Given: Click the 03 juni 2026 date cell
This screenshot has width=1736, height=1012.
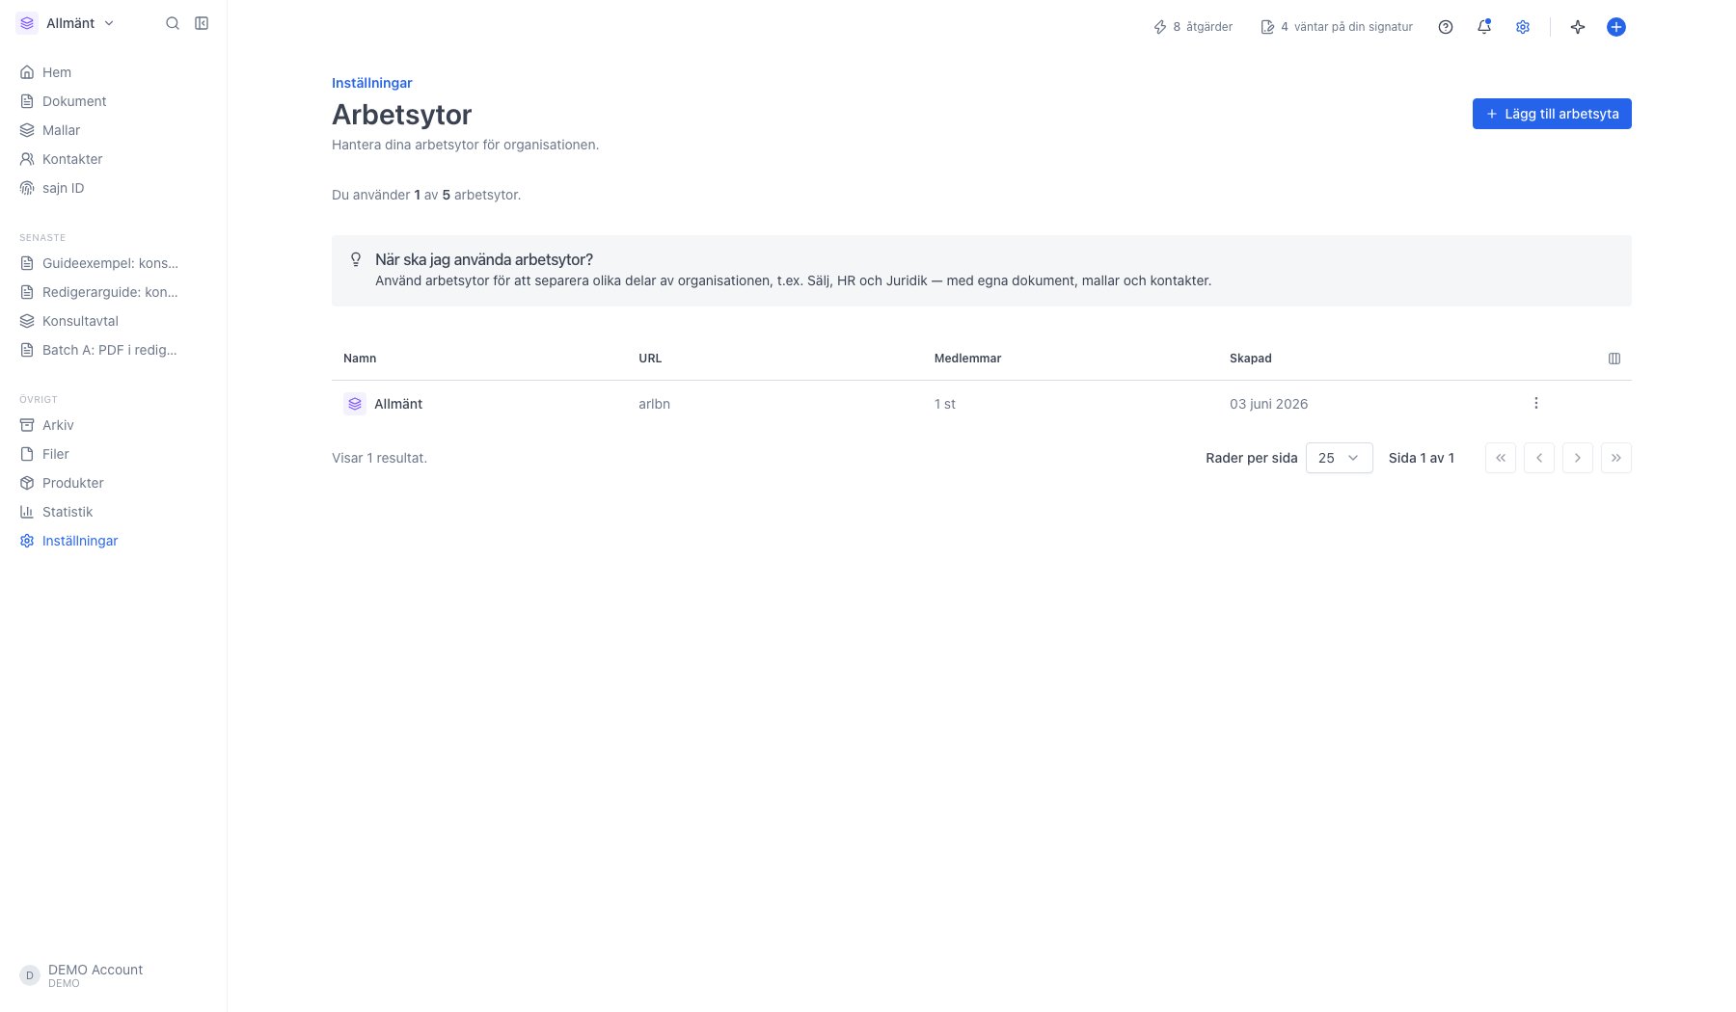Looking at the screenshot, I should click(1269, 404).
